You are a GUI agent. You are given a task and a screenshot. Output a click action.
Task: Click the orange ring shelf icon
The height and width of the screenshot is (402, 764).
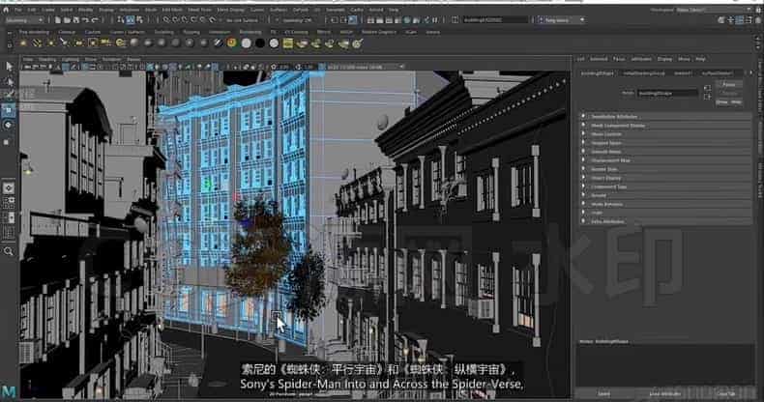click(232, 43)
